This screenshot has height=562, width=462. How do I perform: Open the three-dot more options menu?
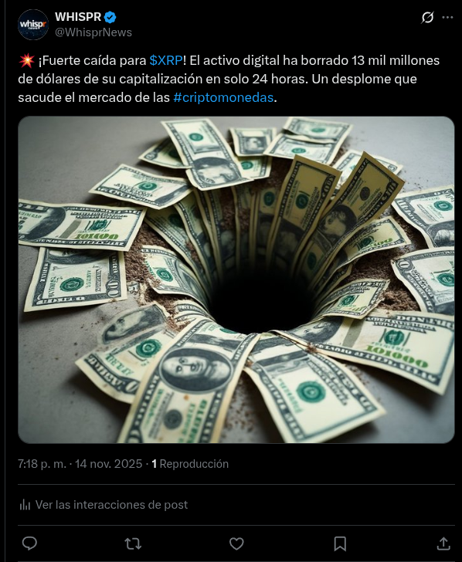pyautogui.click(x=447, y=17)
